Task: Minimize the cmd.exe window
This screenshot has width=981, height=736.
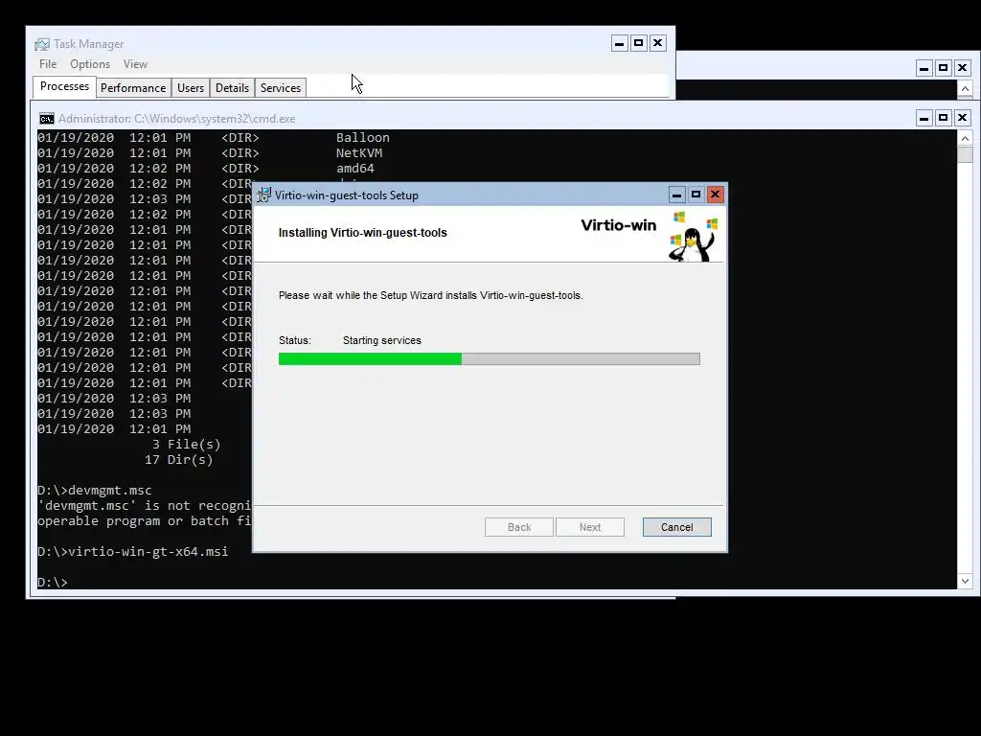Action: point(924,118)
